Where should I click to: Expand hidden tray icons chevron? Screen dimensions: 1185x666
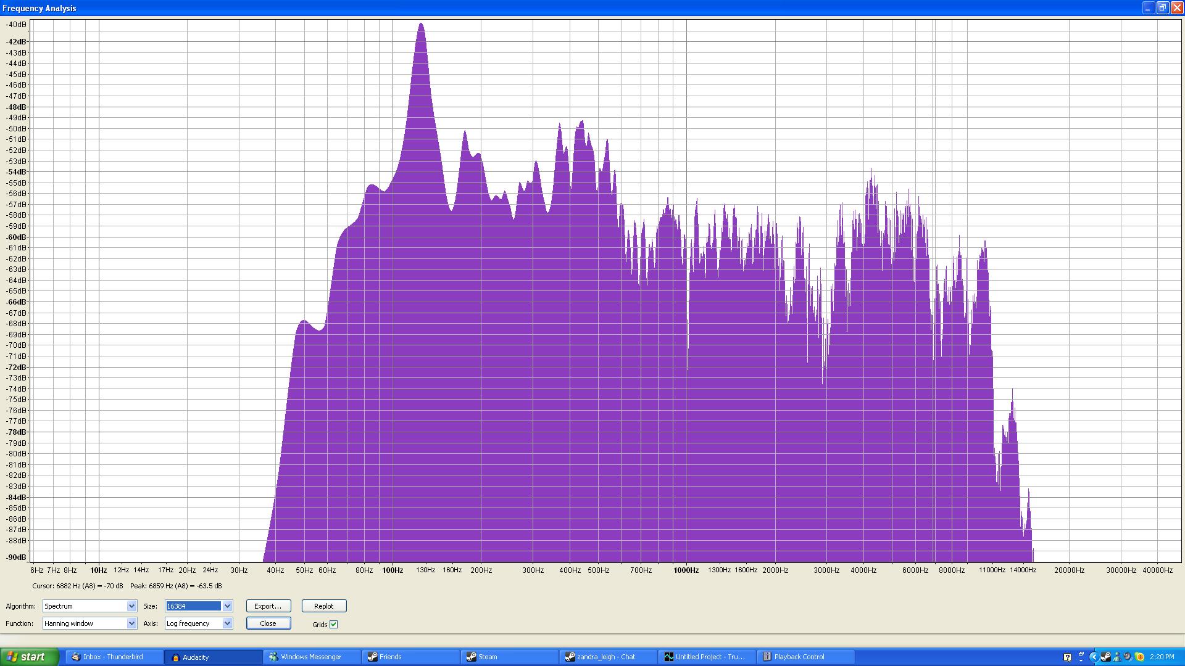[1094, 657]
